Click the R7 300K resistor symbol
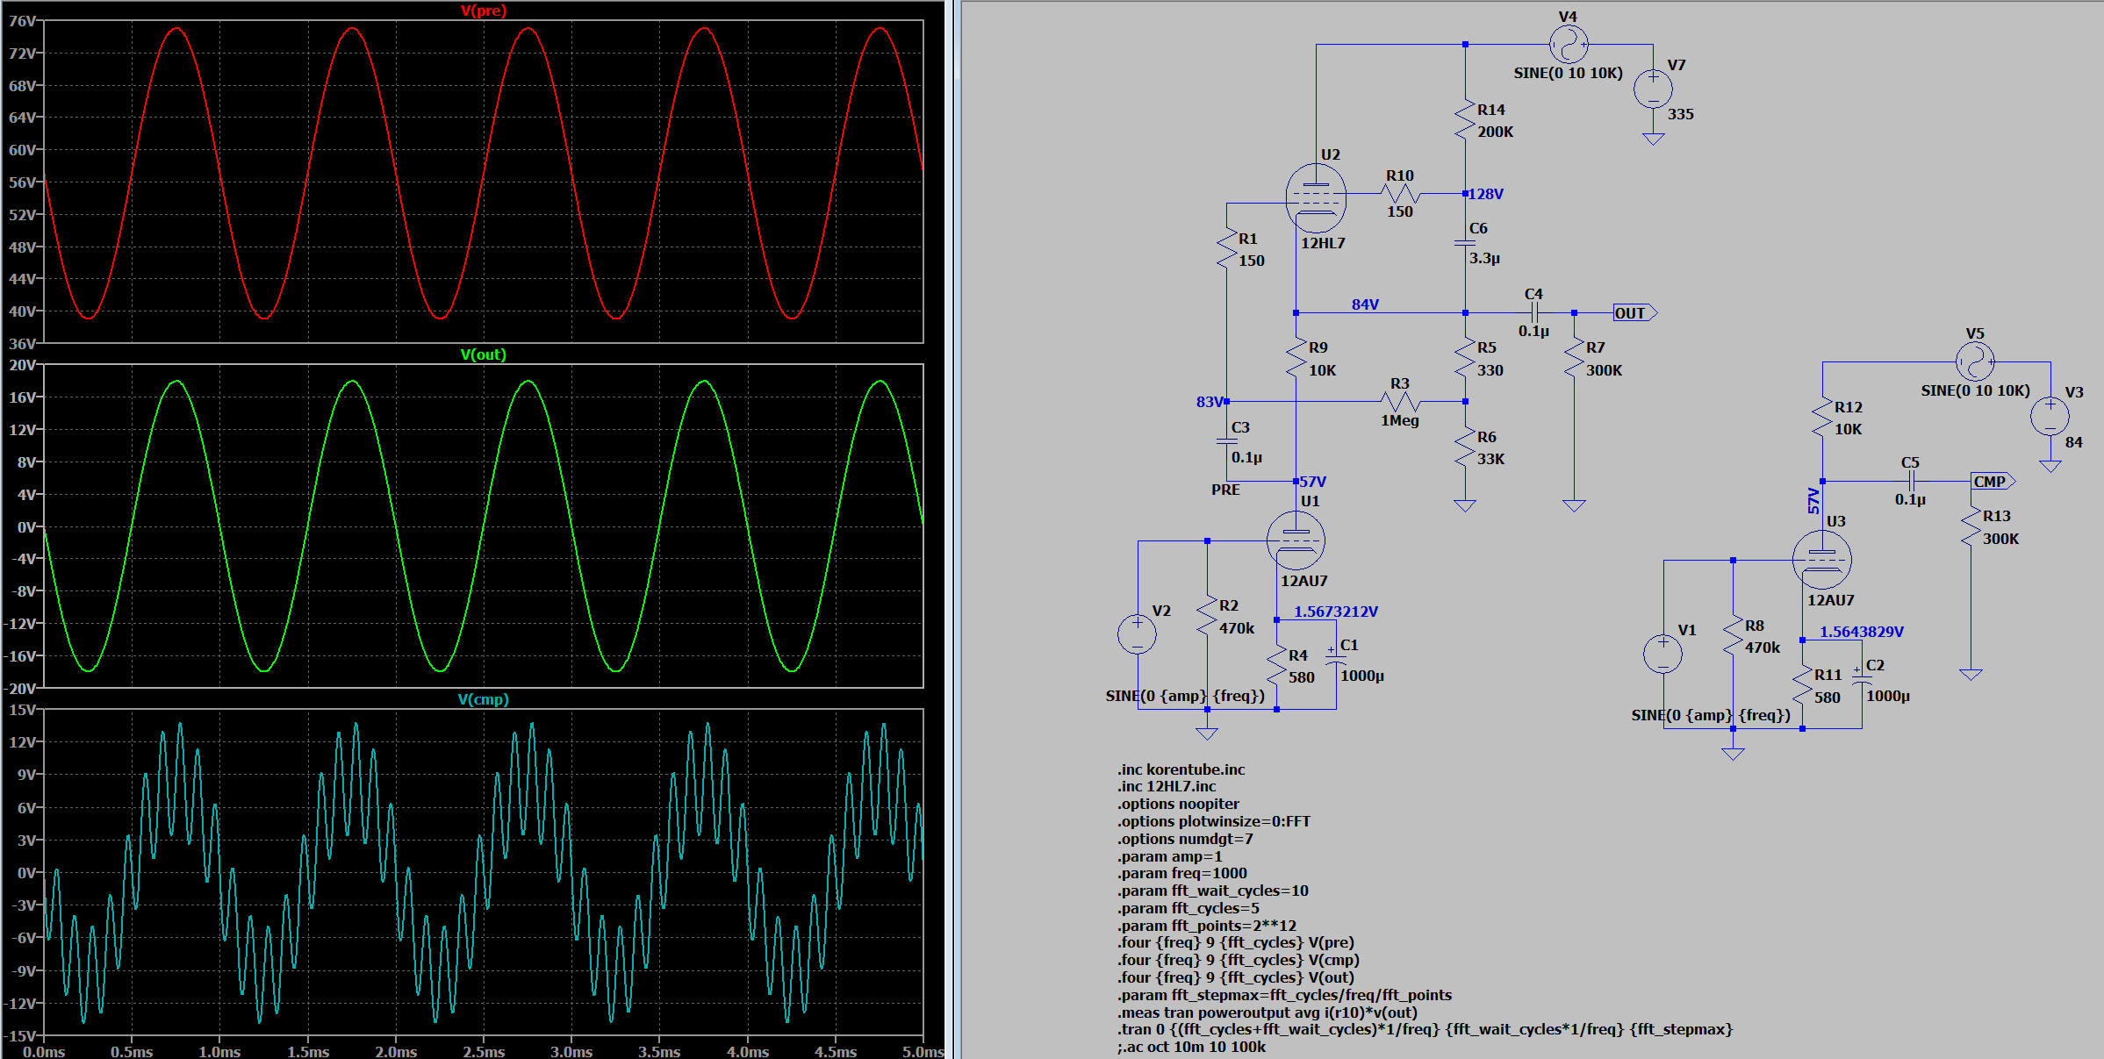 point(1574,359)
